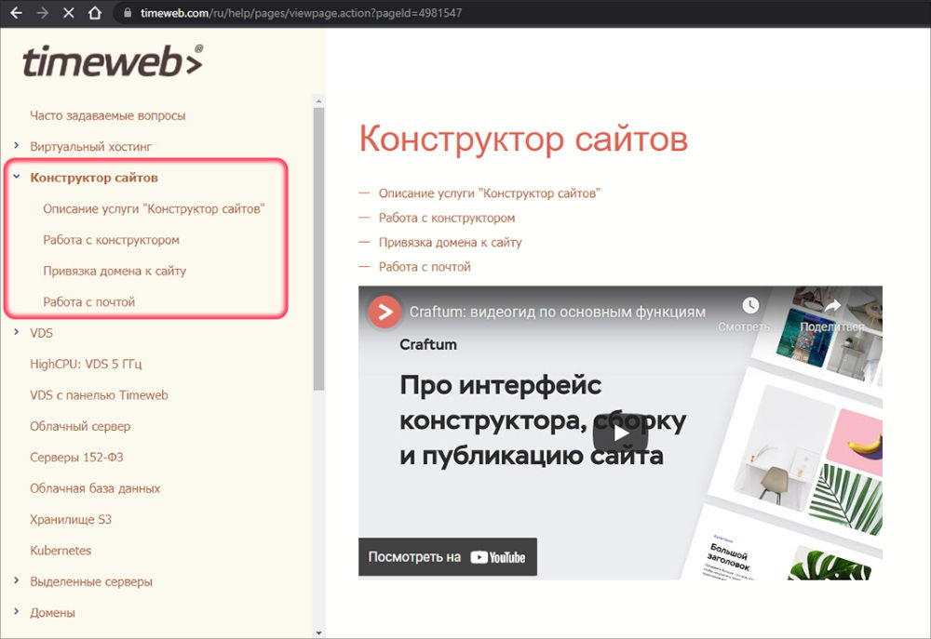The image size is (931, 639).
Task: Click the browser address bar URL
Action: (301, 12)
